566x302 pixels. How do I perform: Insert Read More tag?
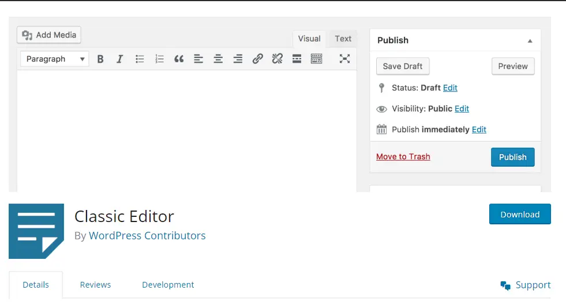click(297, 59)
